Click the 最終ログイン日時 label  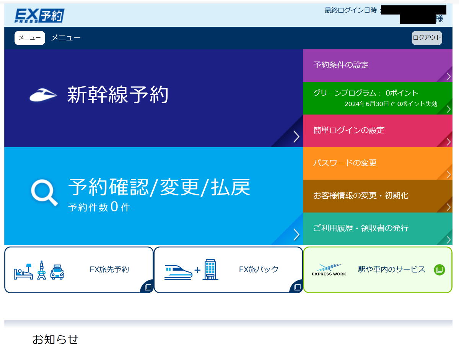(x=353, y=10)
